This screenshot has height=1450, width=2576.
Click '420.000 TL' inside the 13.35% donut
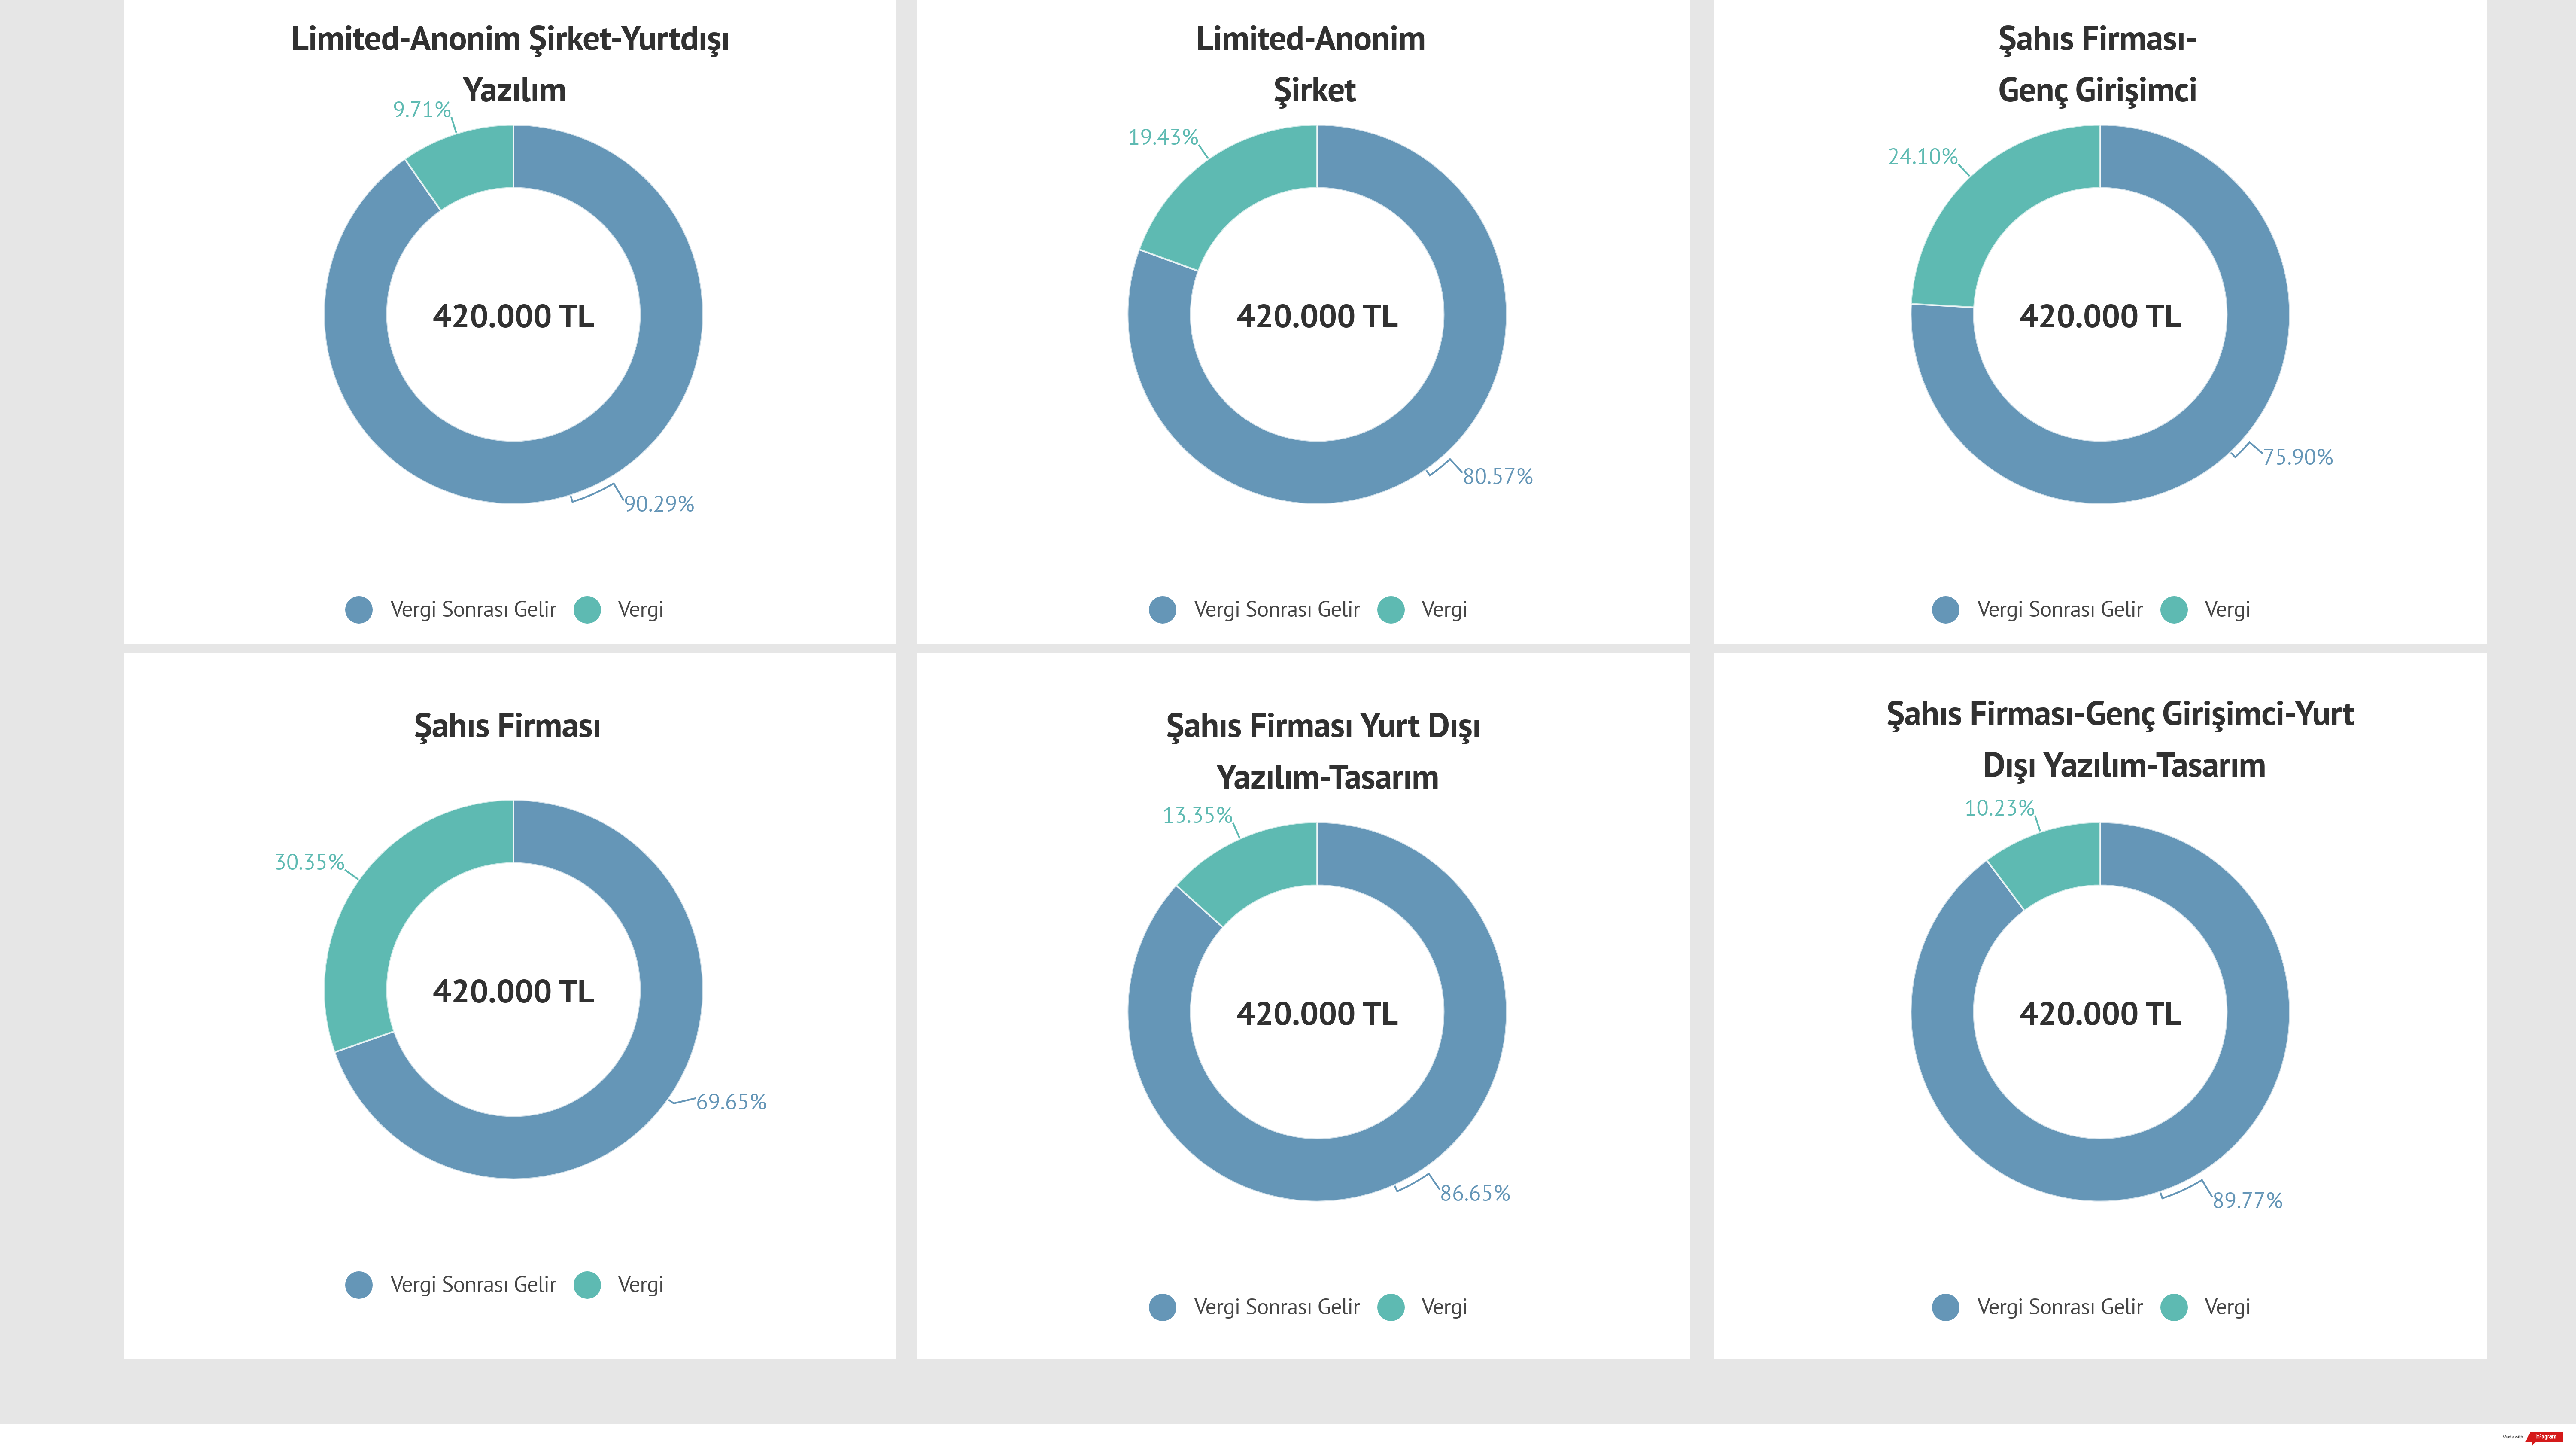[x=1317, y=1014]
